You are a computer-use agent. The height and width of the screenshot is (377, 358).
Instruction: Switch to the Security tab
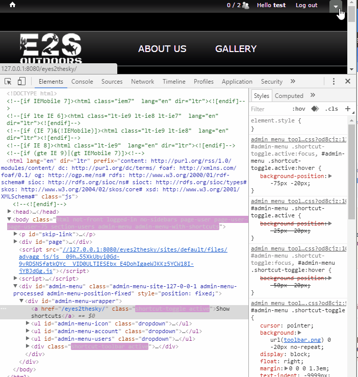(x=272, y=82)
